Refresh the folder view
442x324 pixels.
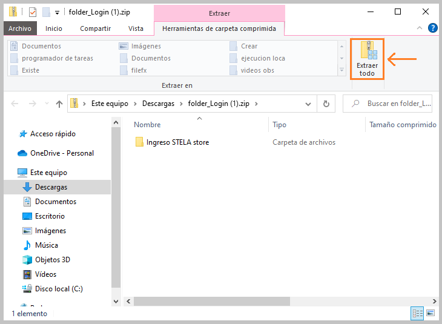[326, 104]
